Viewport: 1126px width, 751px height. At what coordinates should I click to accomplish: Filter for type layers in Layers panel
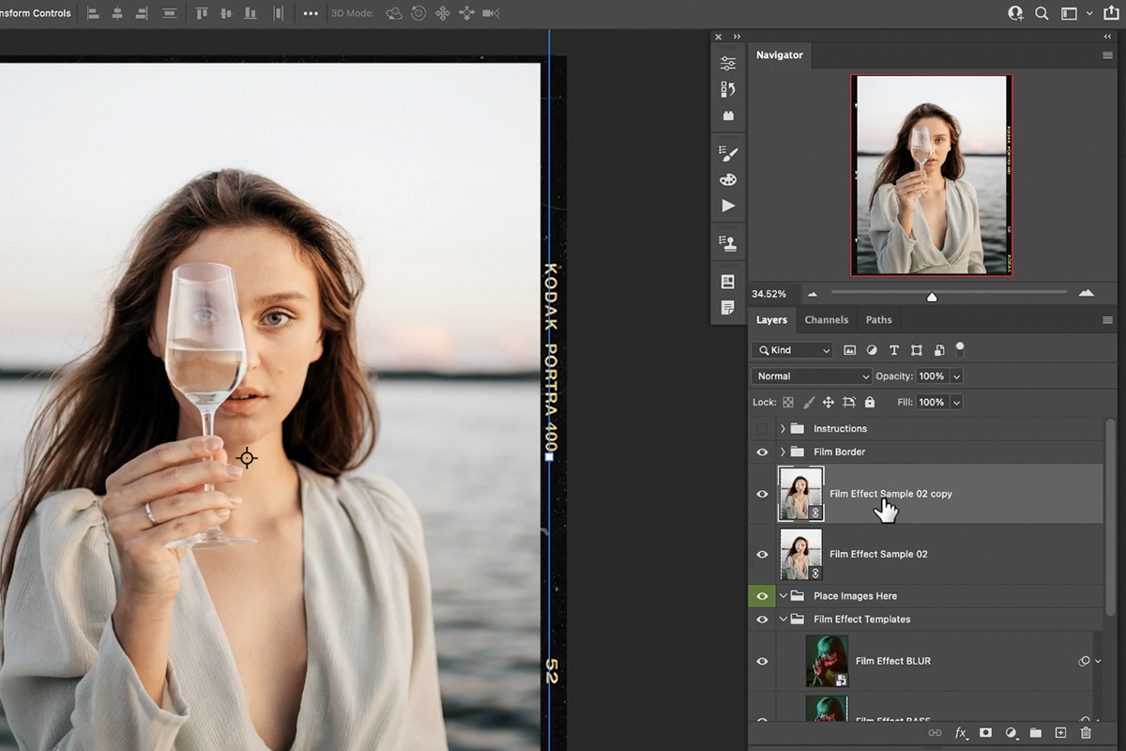tap(893, 349)
